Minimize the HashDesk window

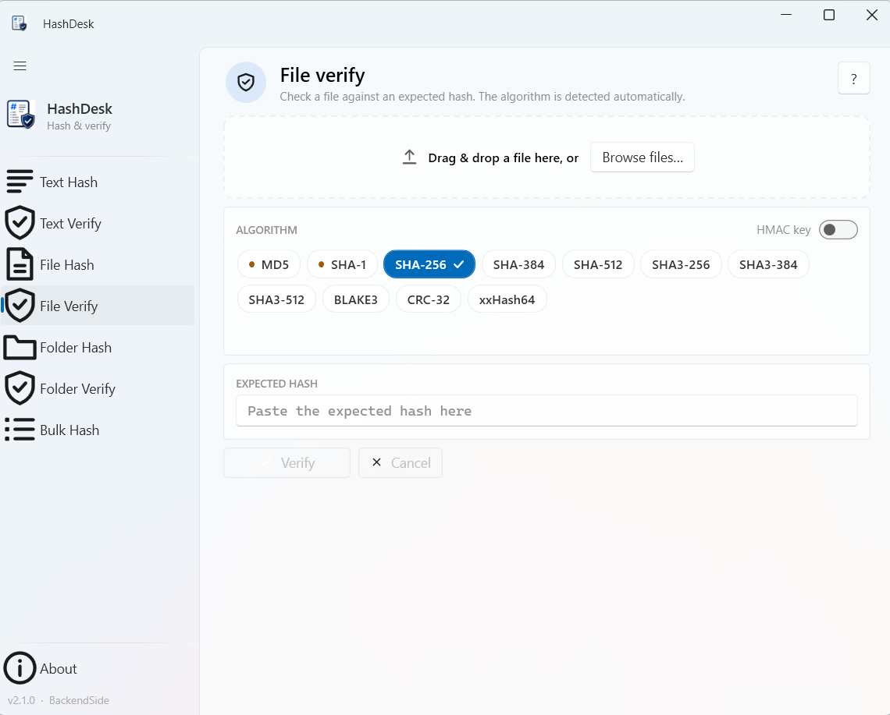pos(786,15)
